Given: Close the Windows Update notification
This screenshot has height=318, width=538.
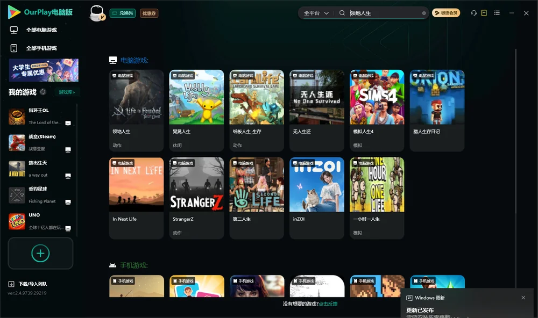Looking at the screenshot, I should 523,298.
